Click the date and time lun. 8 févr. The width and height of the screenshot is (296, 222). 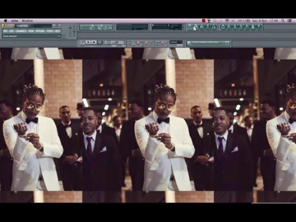[x=265, y=20]
